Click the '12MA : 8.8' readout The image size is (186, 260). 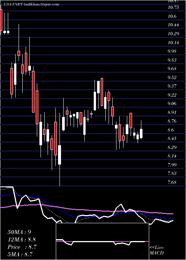tap(22, 240)
